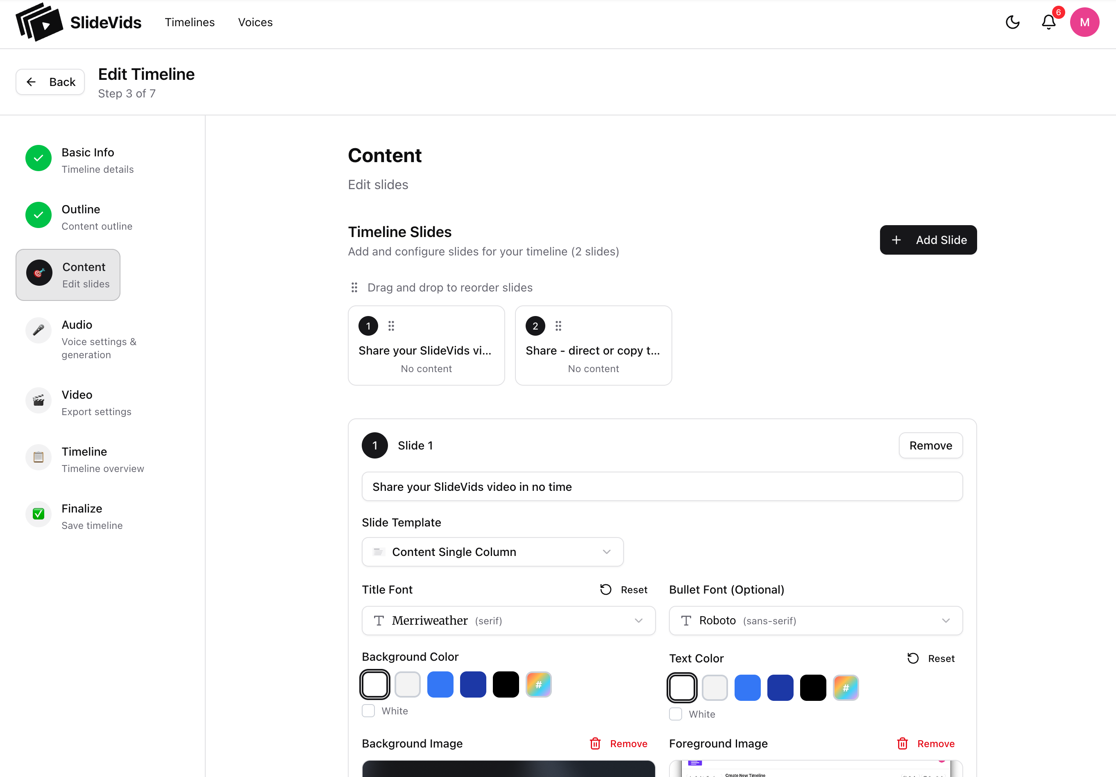Open the Voices nav menu item
1116x777 pixels.
pyautogui.click(x=255, y=23)
